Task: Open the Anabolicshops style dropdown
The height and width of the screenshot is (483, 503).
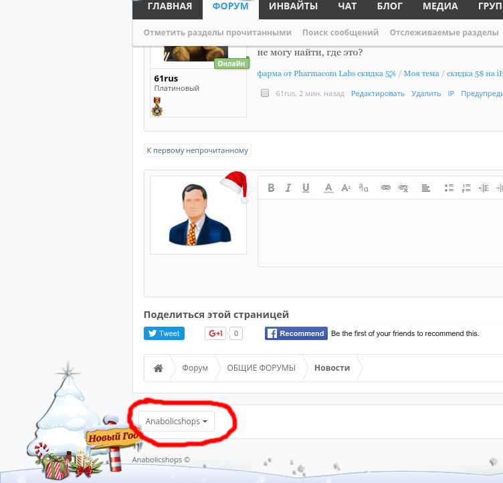Action: point(177,422)
